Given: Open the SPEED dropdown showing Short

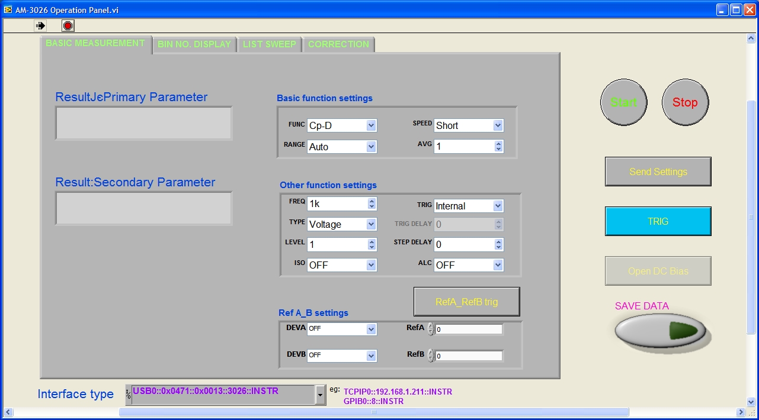Looking at the screenshot, I should coord(469,125).
